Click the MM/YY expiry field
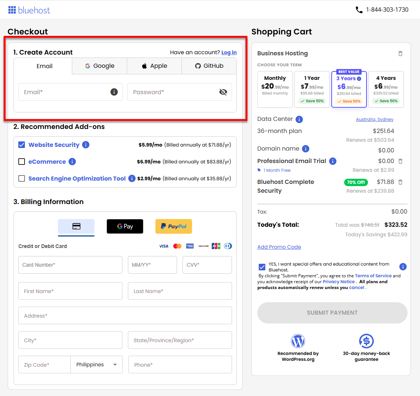 pyautogui.click(x=152, y=265)
